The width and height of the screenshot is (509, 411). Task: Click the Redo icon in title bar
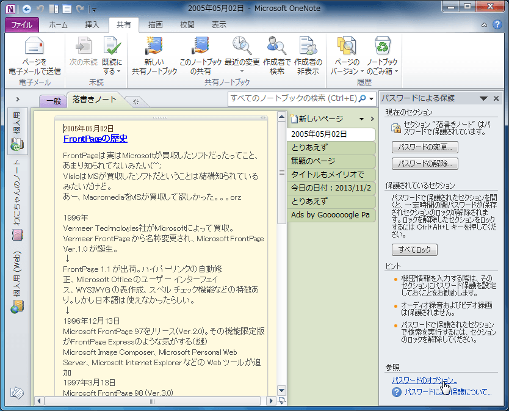click(x=80, y=9)
